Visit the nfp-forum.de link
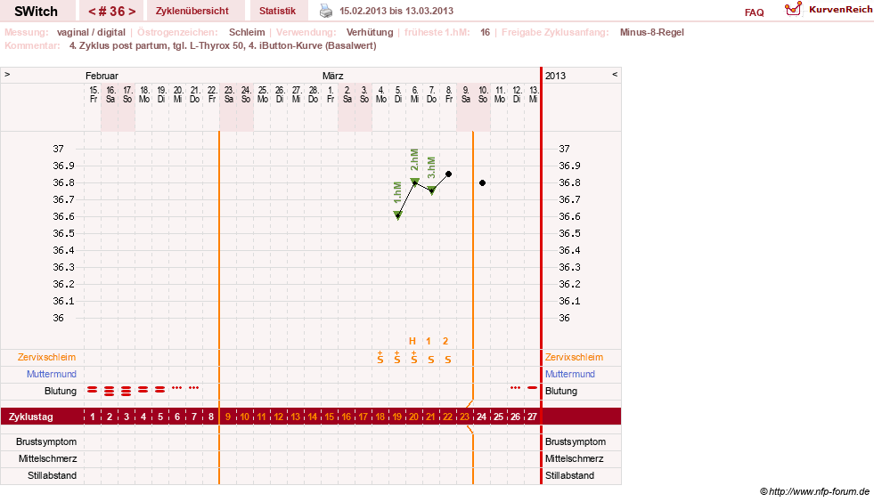Image resolution: width=874 pixels, height=502 pixels. [819, 491]
